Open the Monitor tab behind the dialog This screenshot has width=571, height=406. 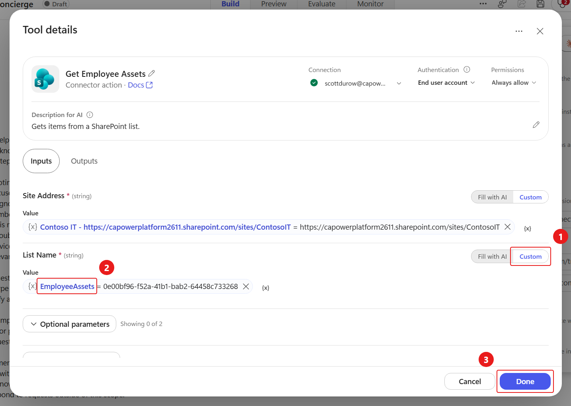point(370,4)
